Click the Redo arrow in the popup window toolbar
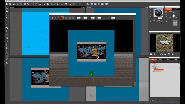The width and height of the screenshot is (185, 104). click(x=55, y=18)
